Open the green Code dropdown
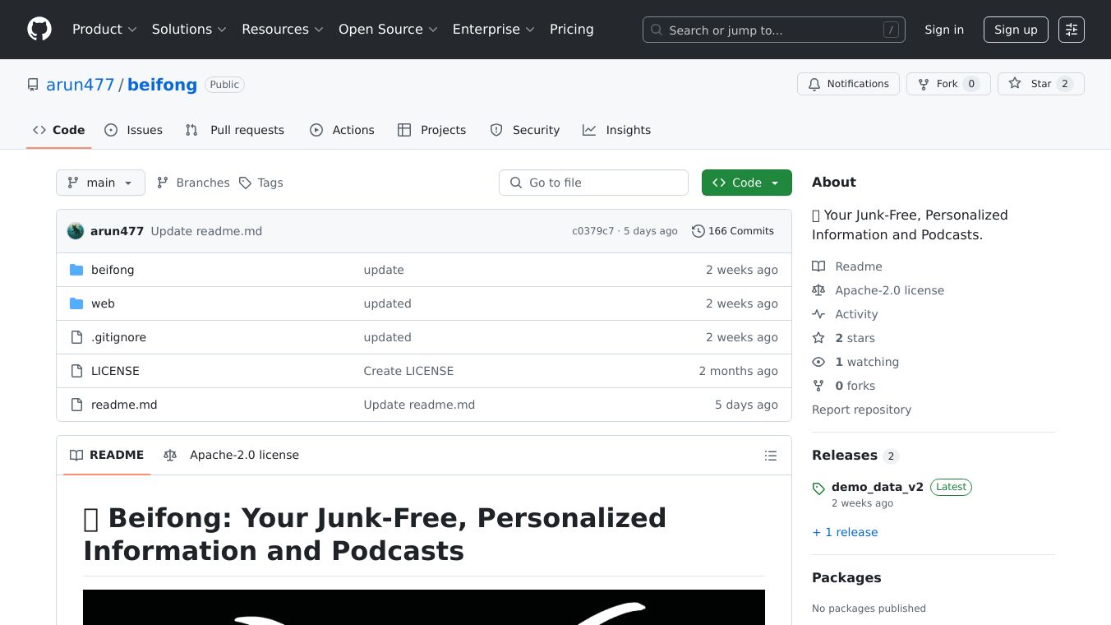The image size is (1111, 625). (x=746, y=183)
